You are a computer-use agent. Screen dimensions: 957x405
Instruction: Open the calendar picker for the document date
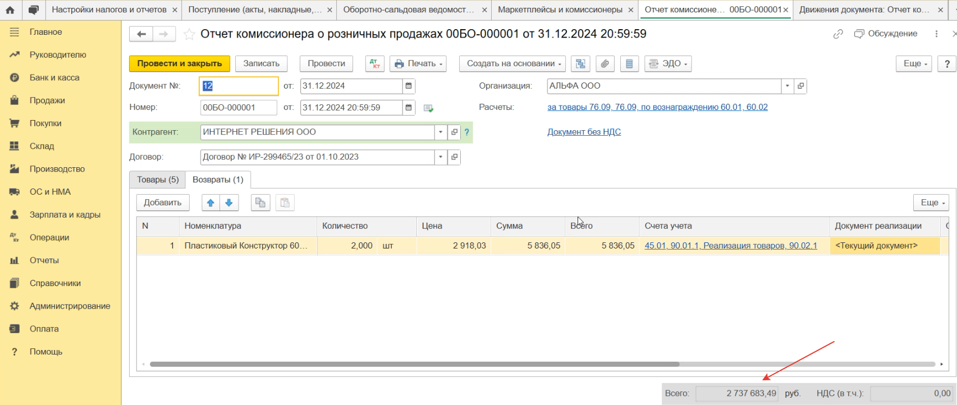[409, 86]
